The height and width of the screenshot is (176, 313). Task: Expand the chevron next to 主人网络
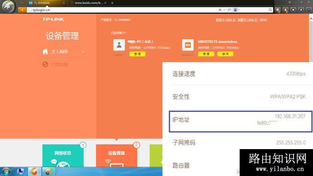(x=84, y=52)
